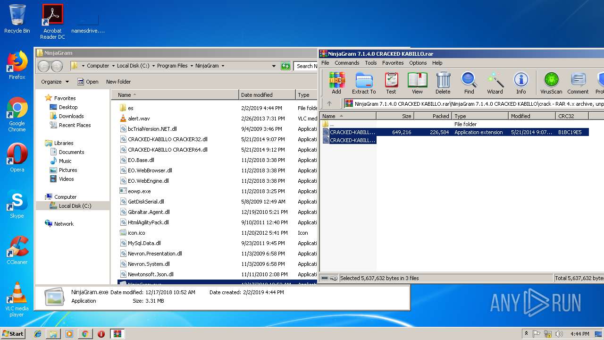This screenshot has width=604, height=340.
Task: Open the Commands menu in WinRAR
Action: pos(347,63)
